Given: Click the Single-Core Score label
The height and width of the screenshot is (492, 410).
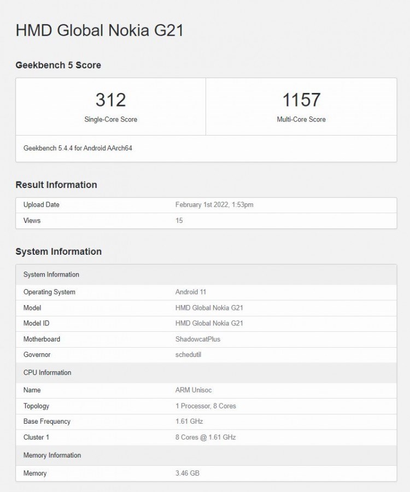Looking at the screenshot, I should coord(111,119).
